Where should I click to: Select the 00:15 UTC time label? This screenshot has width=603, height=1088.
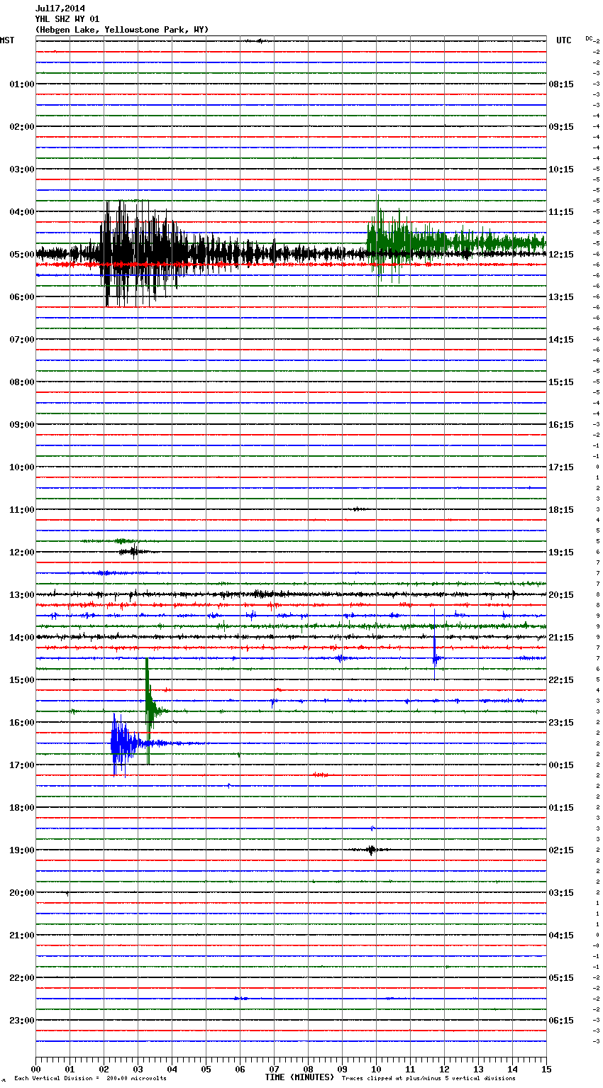point(561,765)
